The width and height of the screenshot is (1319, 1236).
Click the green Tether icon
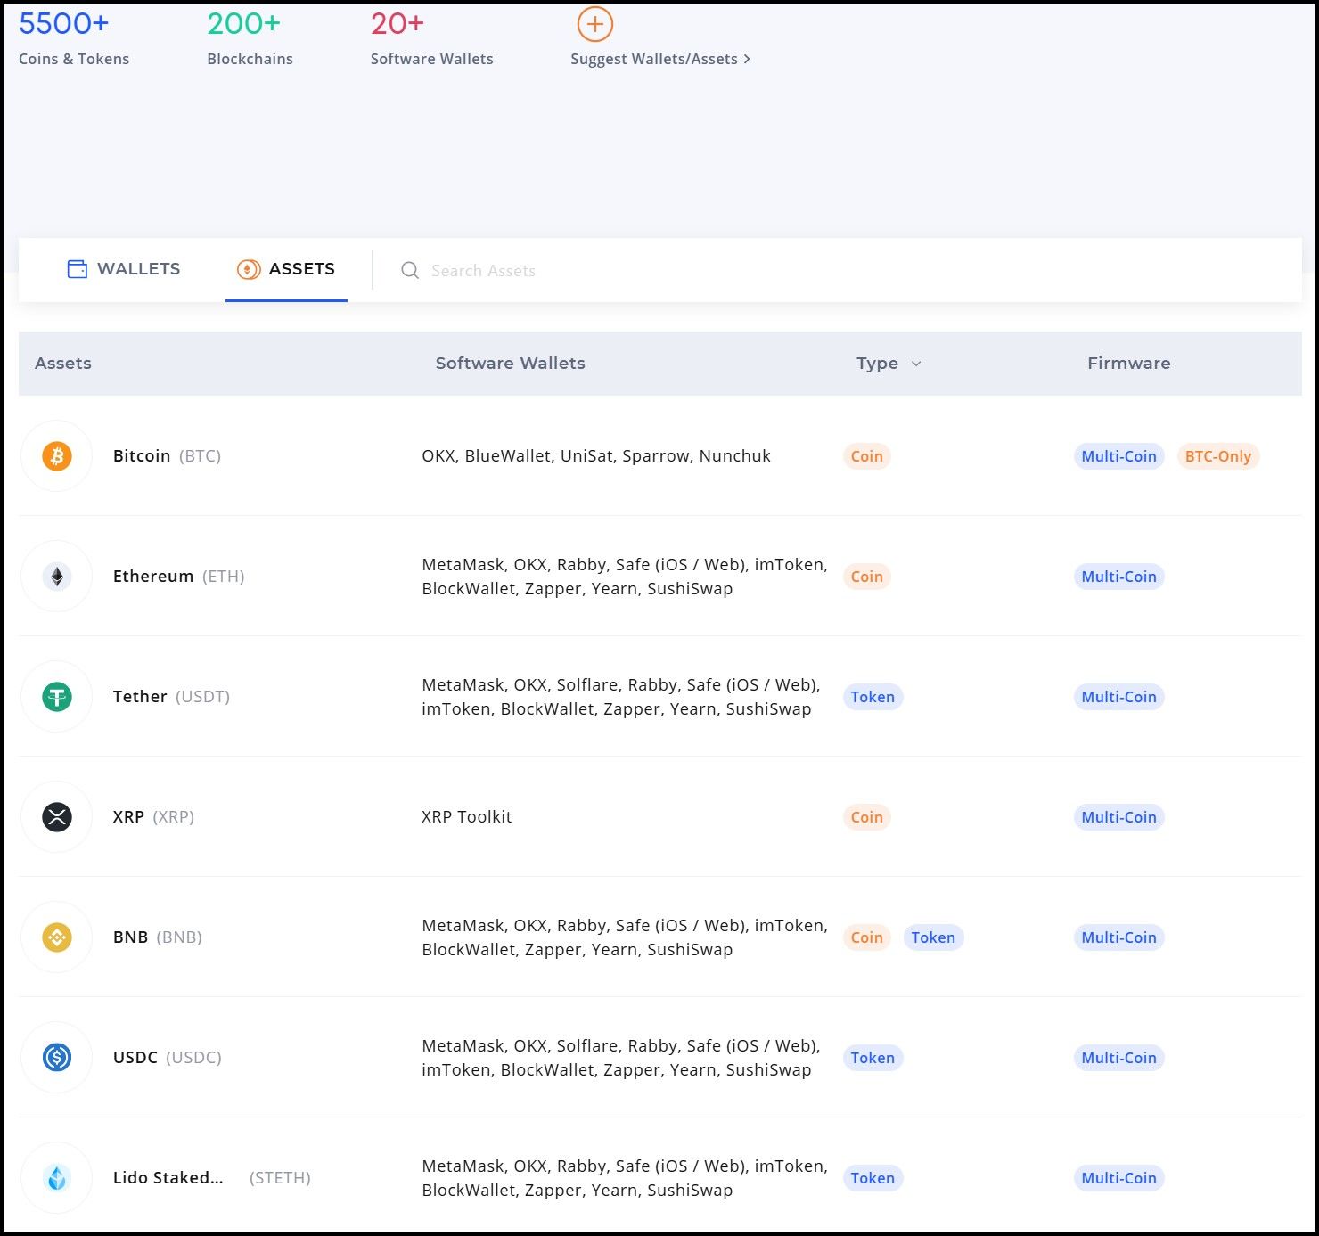57,697
